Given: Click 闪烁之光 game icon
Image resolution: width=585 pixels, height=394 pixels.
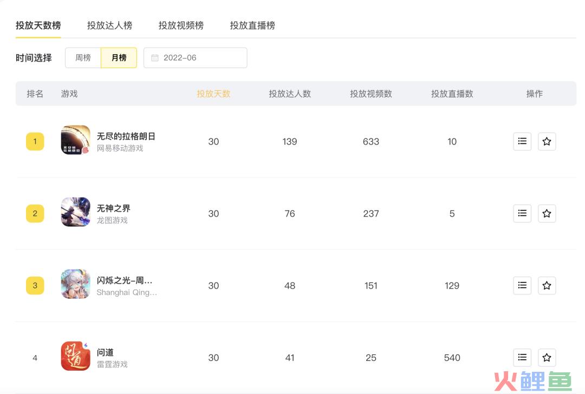Looking at the screenshot, I should (75, 284).
